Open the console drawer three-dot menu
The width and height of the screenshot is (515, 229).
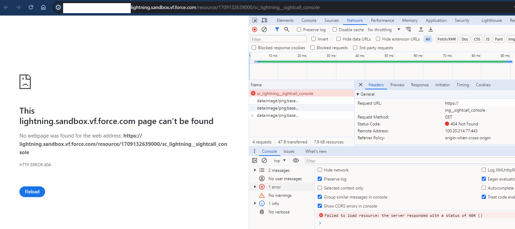255,151
